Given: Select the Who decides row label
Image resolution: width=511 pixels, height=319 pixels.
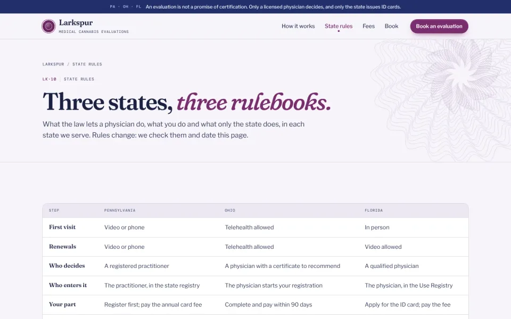Looking at the screenshot, I should (67, 266).
